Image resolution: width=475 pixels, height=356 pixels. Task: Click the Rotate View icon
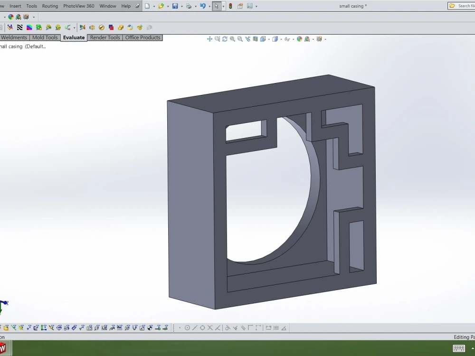click(225, 39)
